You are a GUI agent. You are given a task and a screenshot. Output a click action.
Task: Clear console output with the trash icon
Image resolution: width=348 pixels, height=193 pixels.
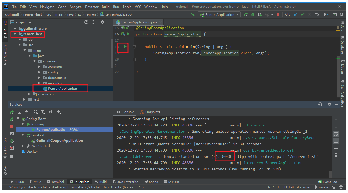tap(336, 155)
